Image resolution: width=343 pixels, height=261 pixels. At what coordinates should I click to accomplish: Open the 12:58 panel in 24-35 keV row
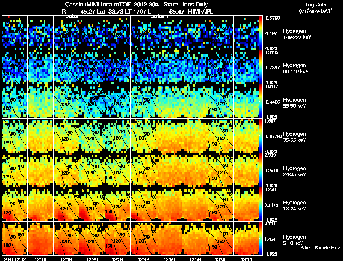click(195, 170)
